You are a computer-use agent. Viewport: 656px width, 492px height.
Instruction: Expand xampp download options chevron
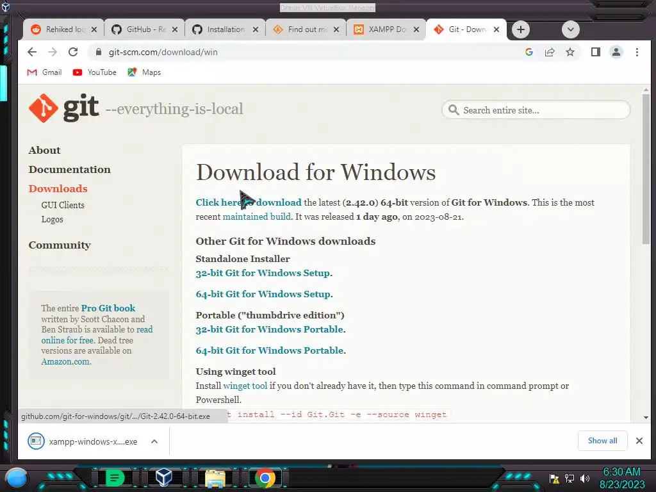click(x=154, y=441)
